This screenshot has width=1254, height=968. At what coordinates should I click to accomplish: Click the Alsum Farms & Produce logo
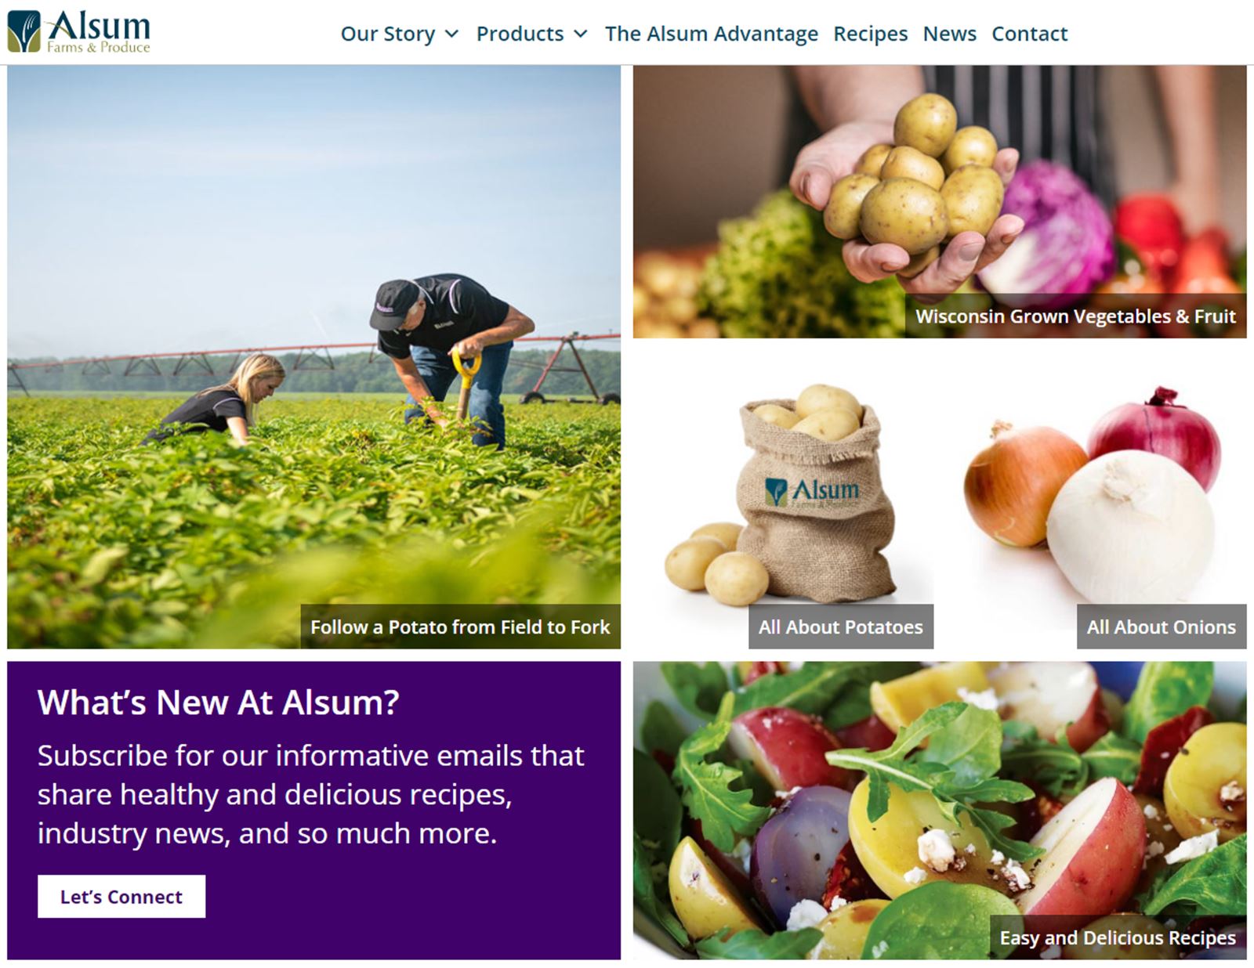pos(78,31)
